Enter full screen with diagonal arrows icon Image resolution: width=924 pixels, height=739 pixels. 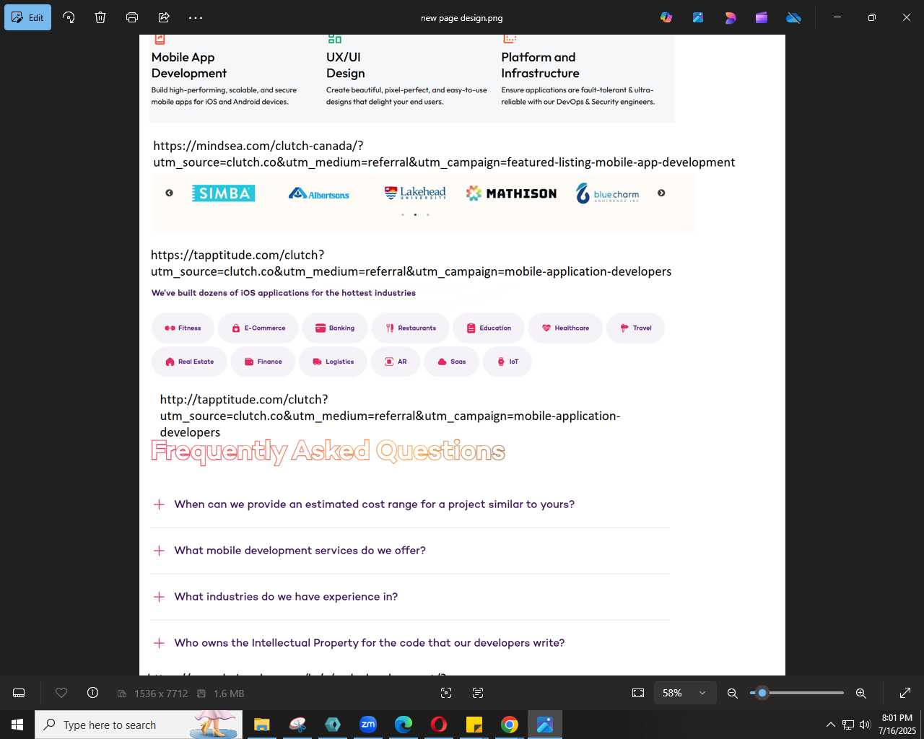click(x=905, y=693)
